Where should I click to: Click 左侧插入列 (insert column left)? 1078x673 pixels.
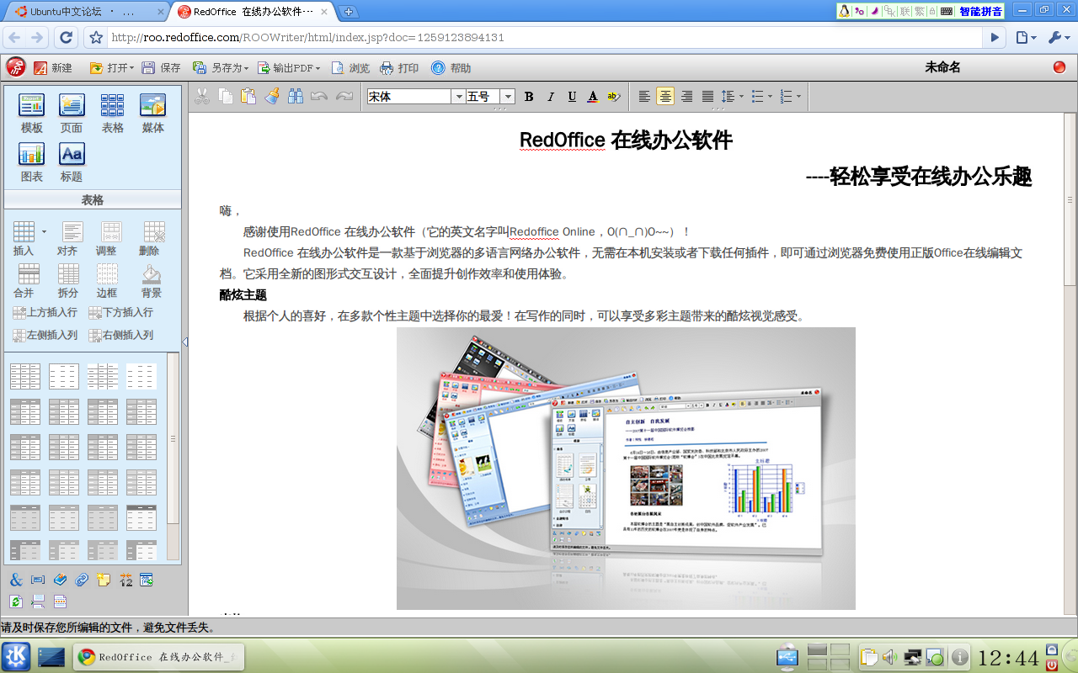coord(45,336)
